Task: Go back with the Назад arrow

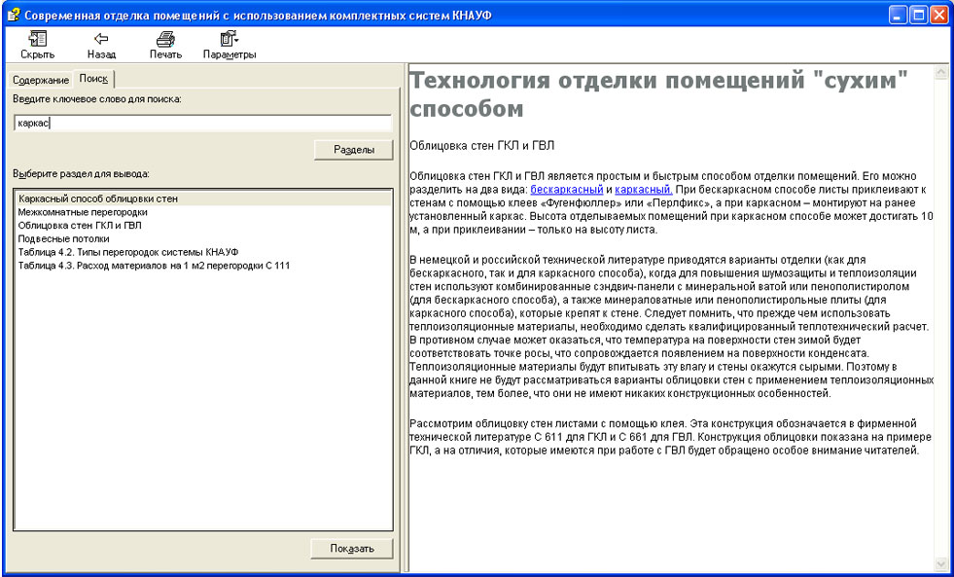Action: [101, 46]
